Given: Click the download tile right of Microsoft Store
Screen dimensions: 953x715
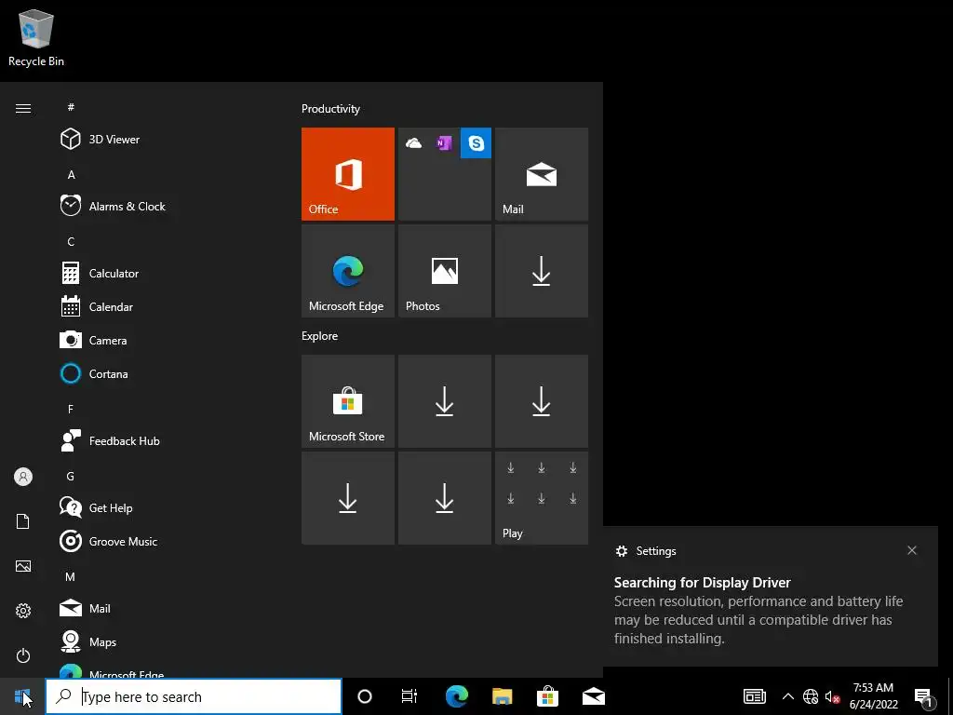Looking at the screenshot, I should [x=445, y=401].
